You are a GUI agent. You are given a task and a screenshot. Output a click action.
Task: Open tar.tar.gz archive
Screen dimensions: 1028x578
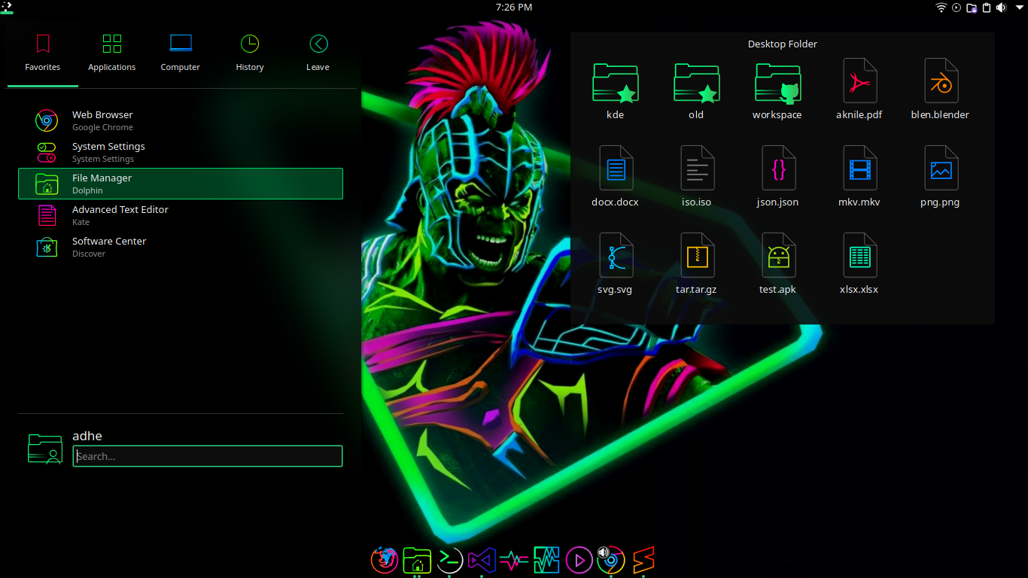(x=696, y=265)
